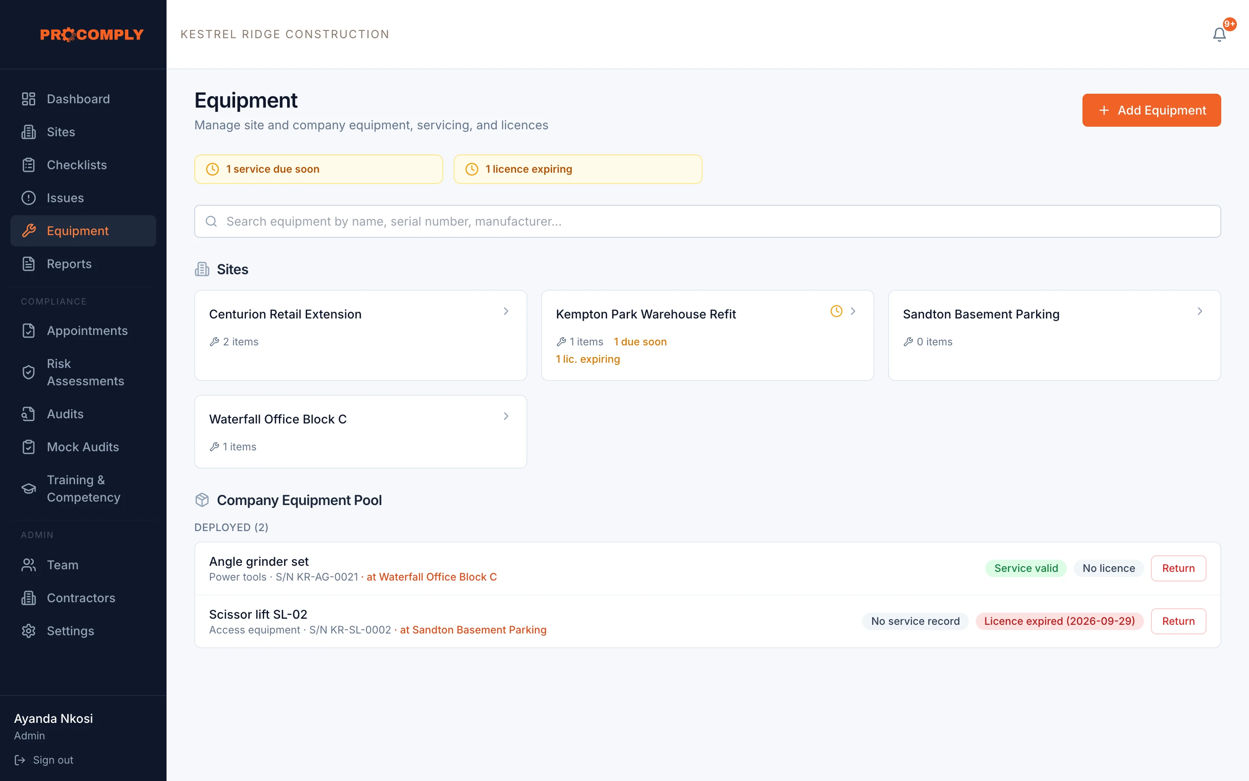Viewport: 1249px width, 781px height.
Task: Open notifications bell icon
Action: 1219,35
